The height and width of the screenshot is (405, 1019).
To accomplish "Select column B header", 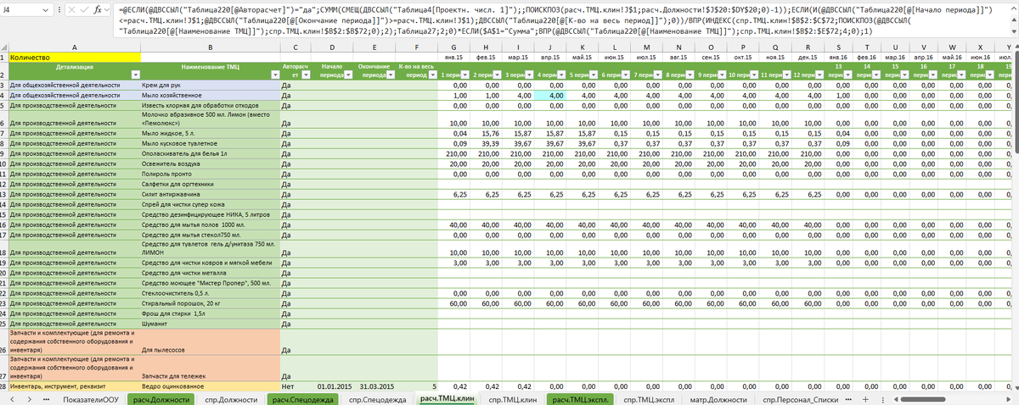I will pyautogui.click(x=210, y=47).
